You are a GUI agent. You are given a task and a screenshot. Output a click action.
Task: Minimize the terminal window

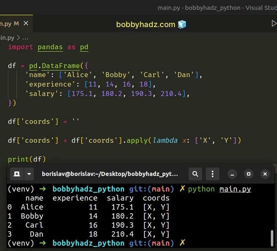[x=232, y=174]
